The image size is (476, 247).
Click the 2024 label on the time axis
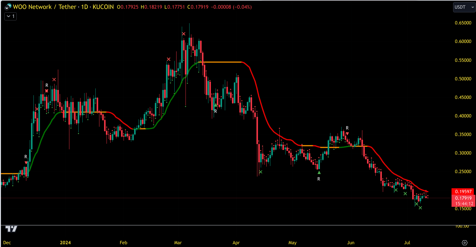click(x=65, y=243)
